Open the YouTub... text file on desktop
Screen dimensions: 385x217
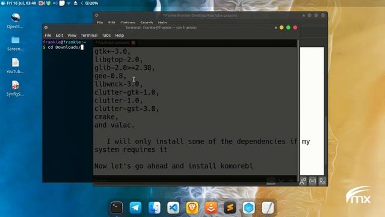point(15,66)
